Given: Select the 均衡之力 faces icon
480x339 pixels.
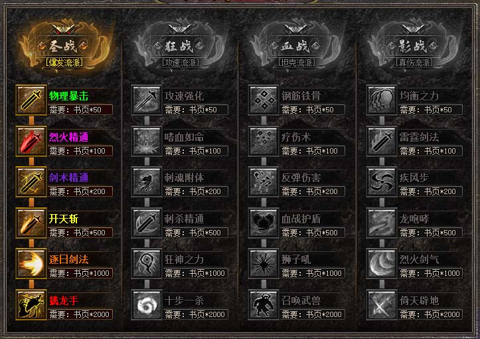Looking at the screenshot, I should click(382, 100).
